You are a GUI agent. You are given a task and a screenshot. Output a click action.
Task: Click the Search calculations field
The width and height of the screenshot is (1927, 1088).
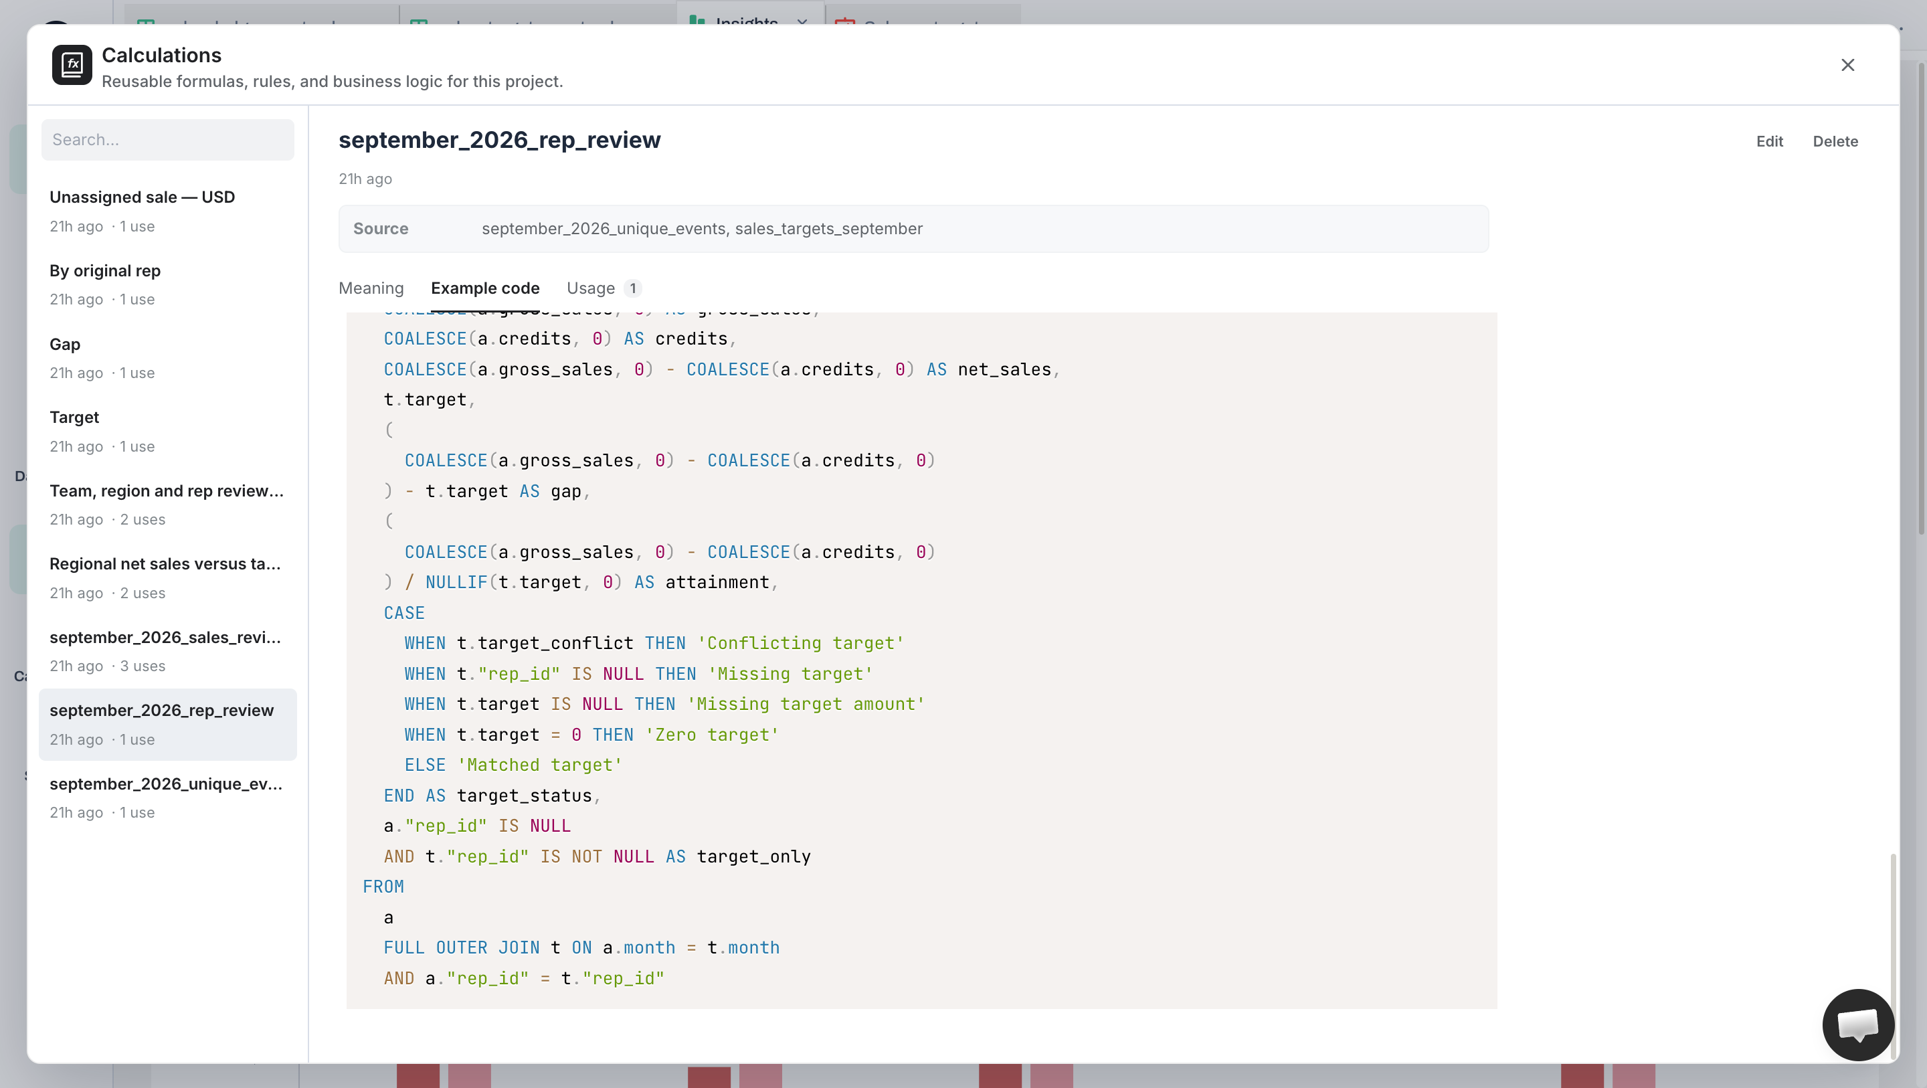tap(167, 140)
